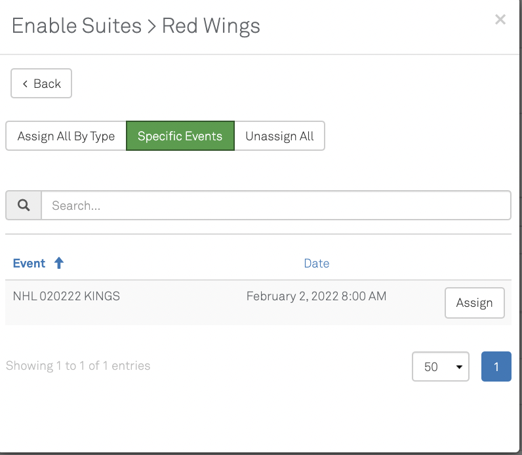Sort by the Date column header
522x455 pixels.
click(316, 264)
